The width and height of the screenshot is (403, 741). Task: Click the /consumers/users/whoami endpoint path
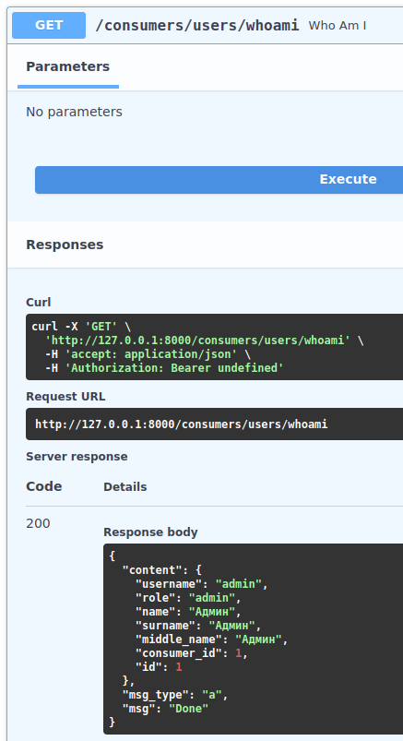[197, 26]
